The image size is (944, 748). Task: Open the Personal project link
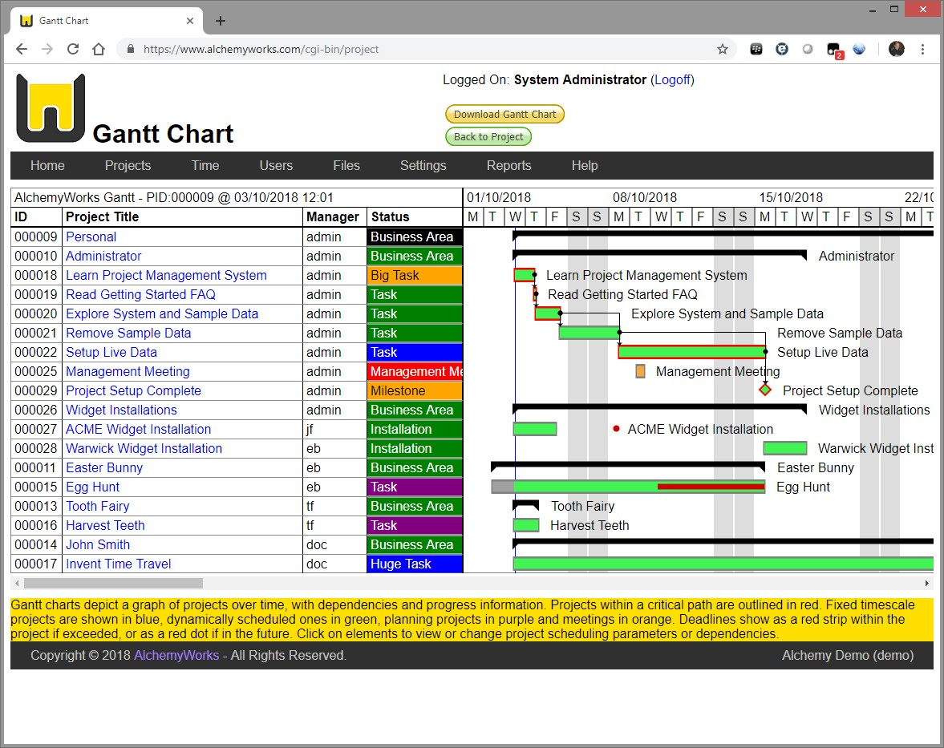tap(91, 237)
